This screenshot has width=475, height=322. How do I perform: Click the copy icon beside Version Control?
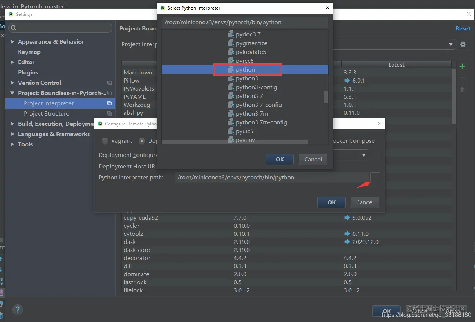(x=109, y=83)
